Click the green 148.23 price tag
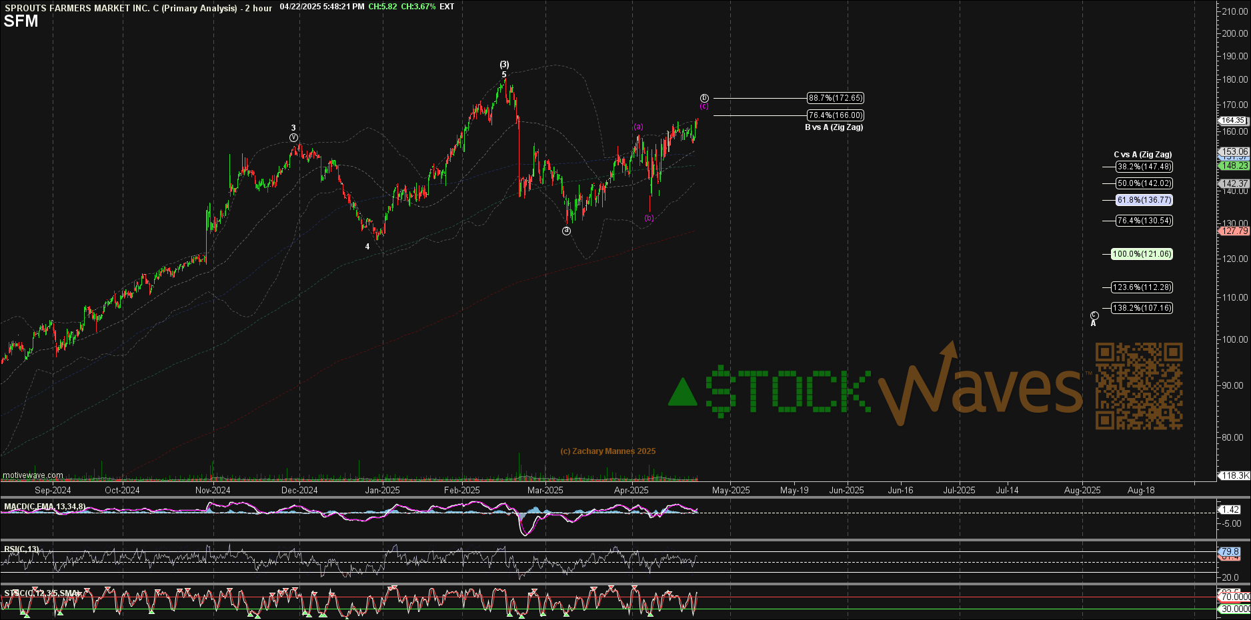Viewport: 1251px width, 620px height. (x=1234, y=166)
